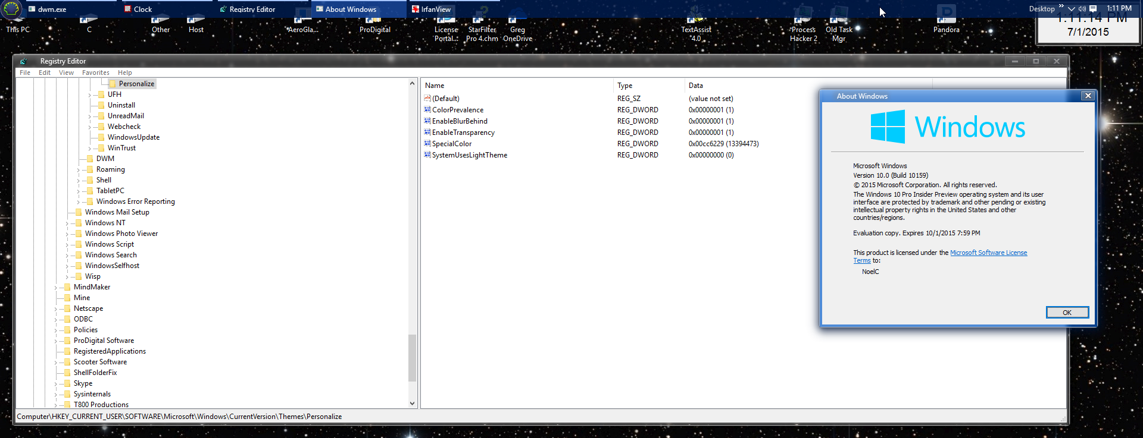Open the Help menu
This screenshot has width=1143, height=438.
click(x=125, y=73)
